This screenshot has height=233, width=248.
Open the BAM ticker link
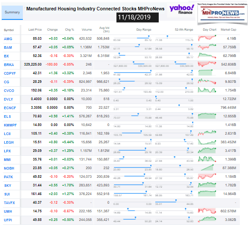point(8,47)
